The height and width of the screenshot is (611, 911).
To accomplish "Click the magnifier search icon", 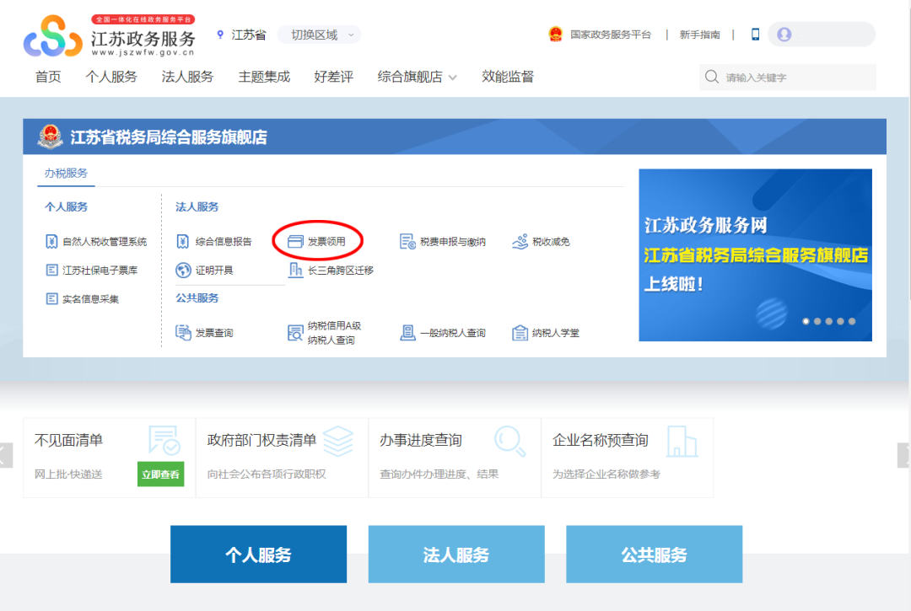I will click(712, 77).
